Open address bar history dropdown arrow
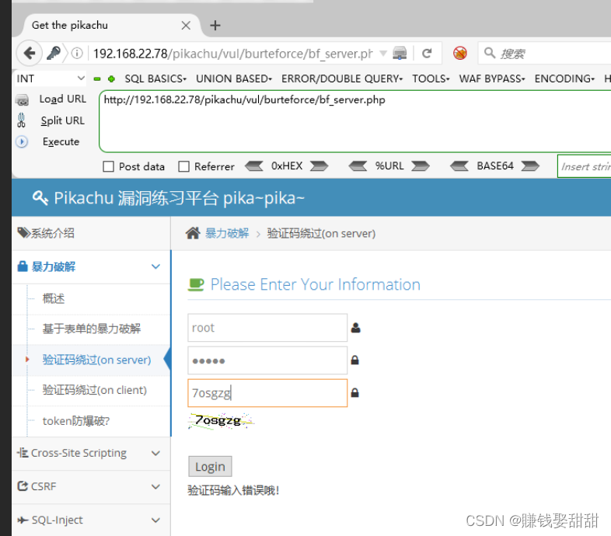The image size is (611, 536). click(x=383, y=53)
